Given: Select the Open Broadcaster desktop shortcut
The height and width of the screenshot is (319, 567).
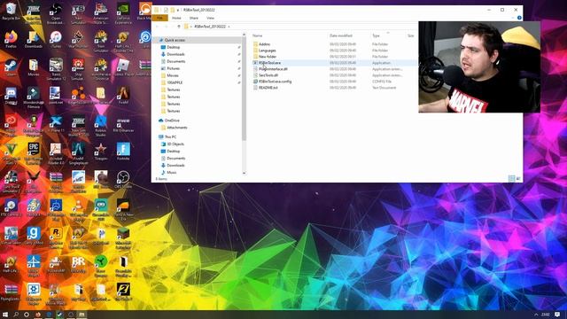Looking at the screenshot, I should click(55, 13).
